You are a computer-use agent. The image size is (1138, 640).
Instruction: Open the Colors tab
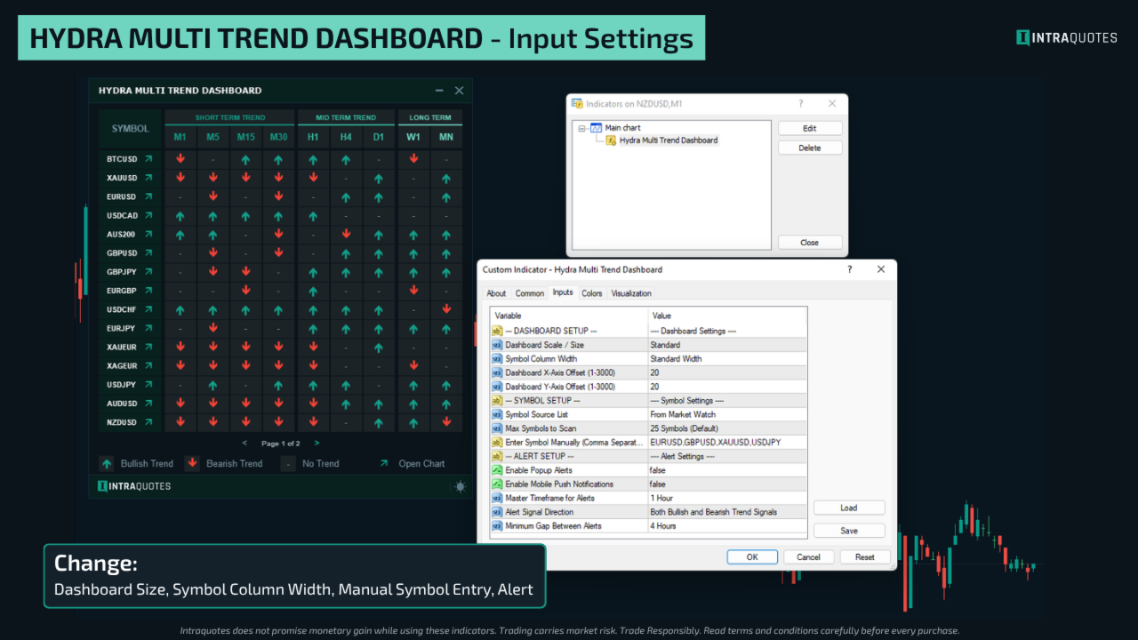592,293
